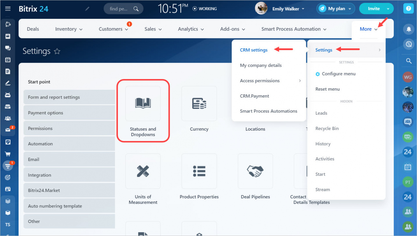Image resolution: width=417 pixels, height=236 pixels.
Task: Open the hamburger main menu icon
Action: [8, 9]
